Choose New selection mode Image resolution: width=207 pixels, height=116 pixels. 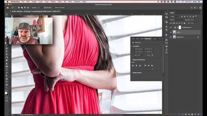tap(19, 8)
